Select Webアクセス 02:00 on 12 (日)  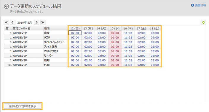click(x=75, y=51)
